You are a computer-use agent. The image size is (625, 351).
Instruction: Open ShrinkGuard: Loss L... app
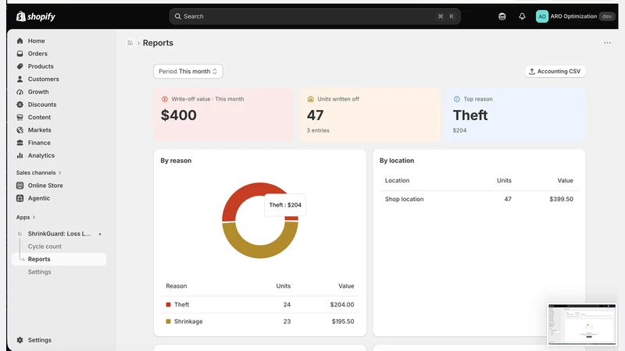[59, 233]
